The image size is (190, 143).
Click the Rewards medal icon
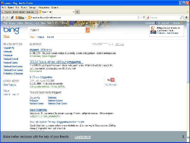point(181,23)
